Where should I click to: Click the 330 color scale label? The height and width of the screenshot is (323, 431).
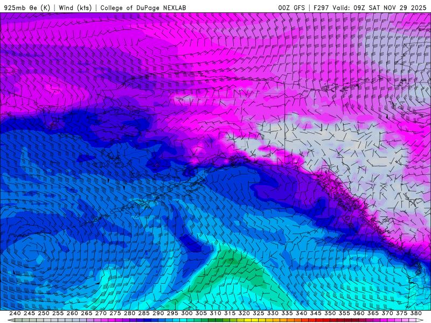[x=273, y=313]
